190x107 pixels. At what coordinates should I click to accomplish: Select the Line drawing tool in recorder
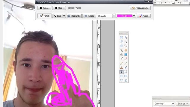pos(57,16)
